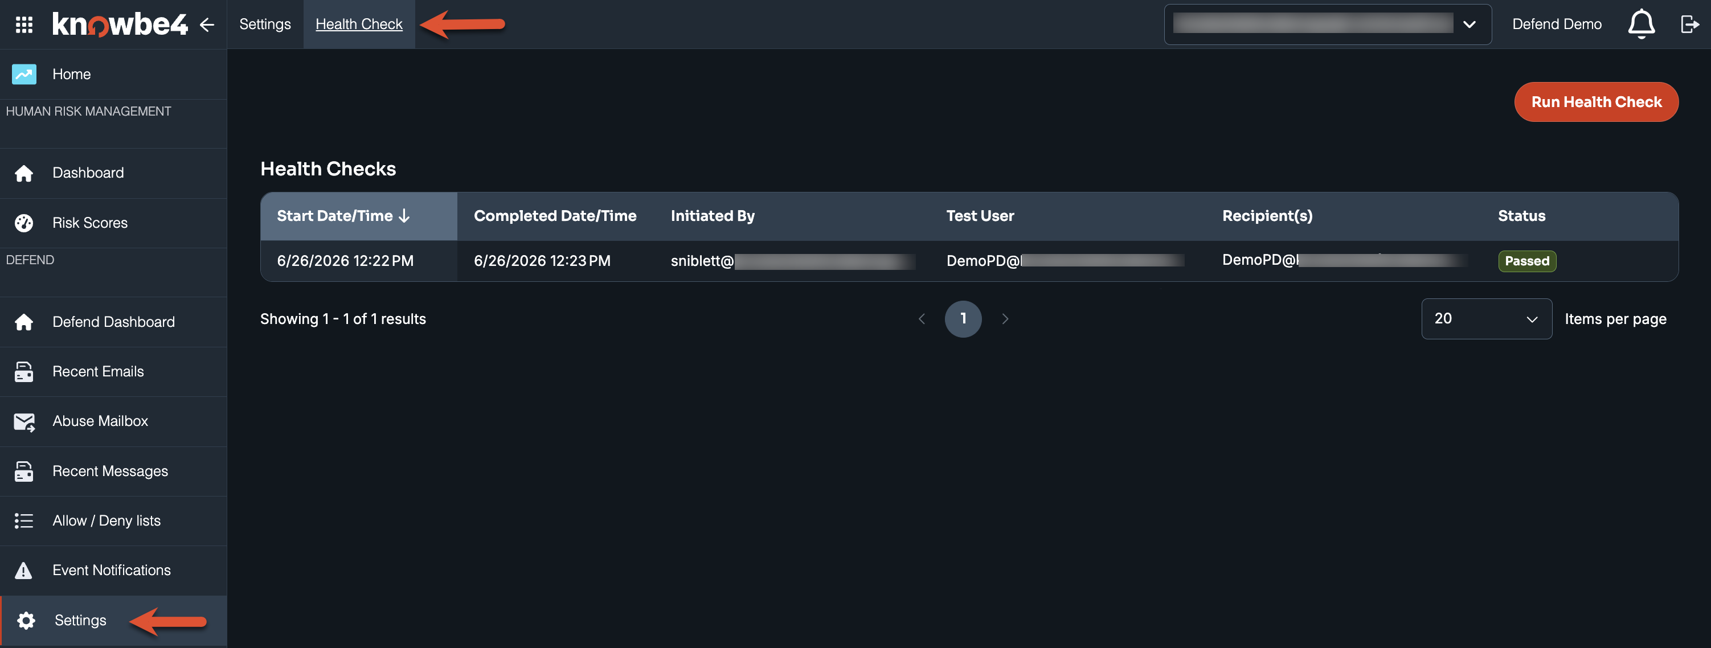Open Home in the sidebar

coord(113,75)
